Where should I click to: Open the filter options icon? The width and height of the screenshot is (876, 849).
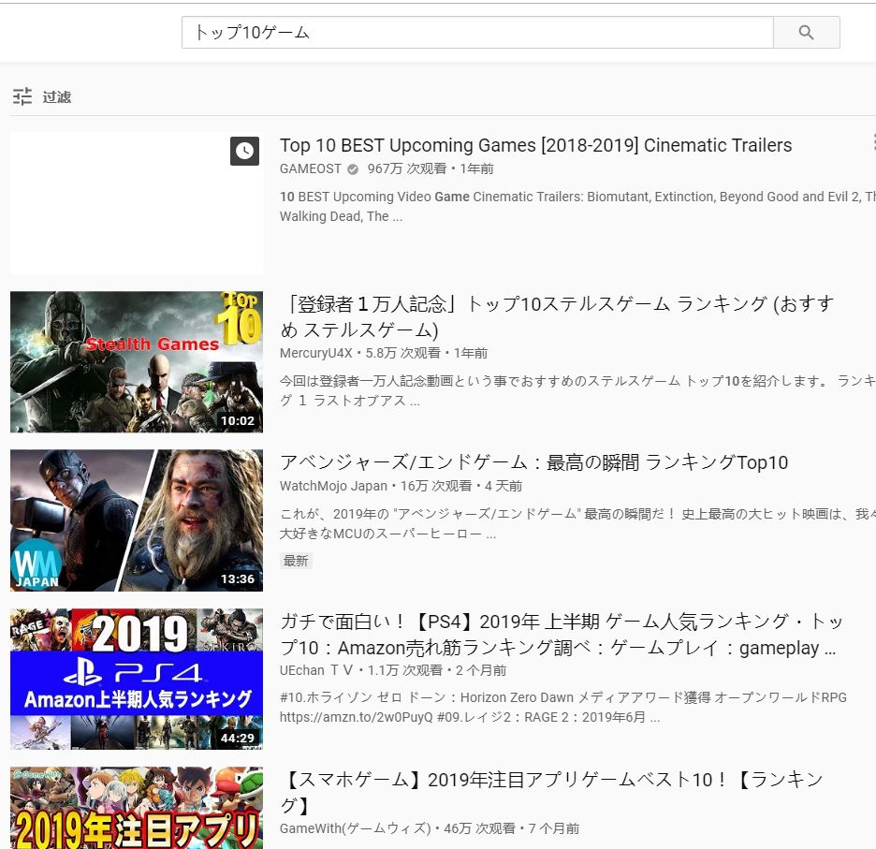tap(22, 96)
